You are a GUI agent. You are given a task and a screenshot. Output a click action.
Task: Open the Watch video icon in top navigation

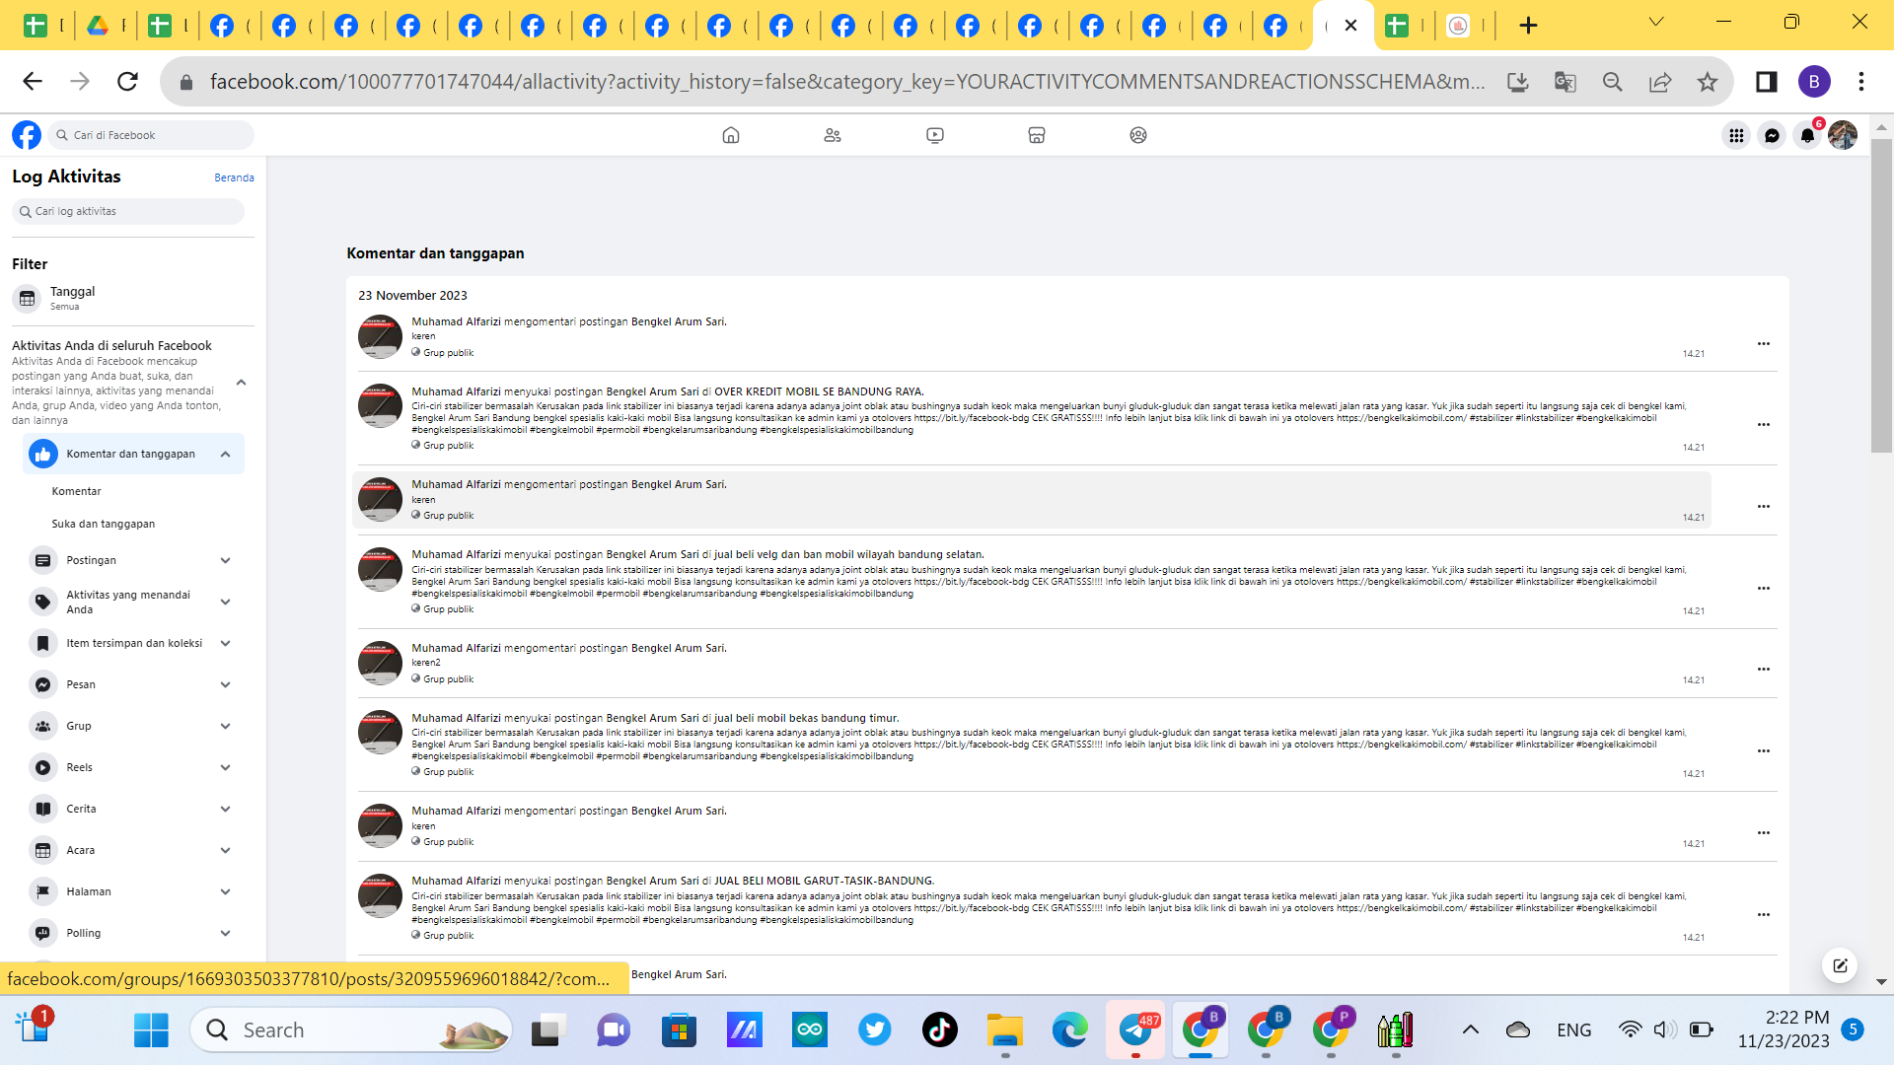point(935,135)
